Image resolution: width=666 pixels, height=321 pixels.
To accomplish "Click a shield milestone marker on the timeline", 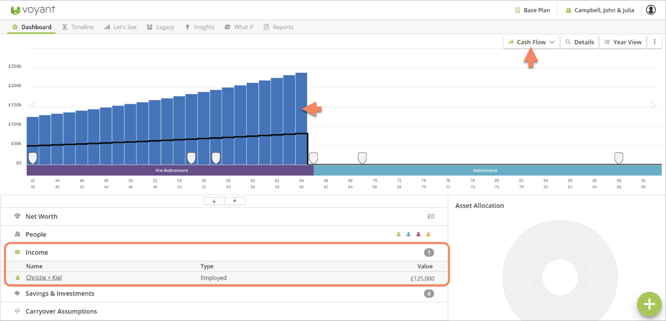I will click(33, 157).
